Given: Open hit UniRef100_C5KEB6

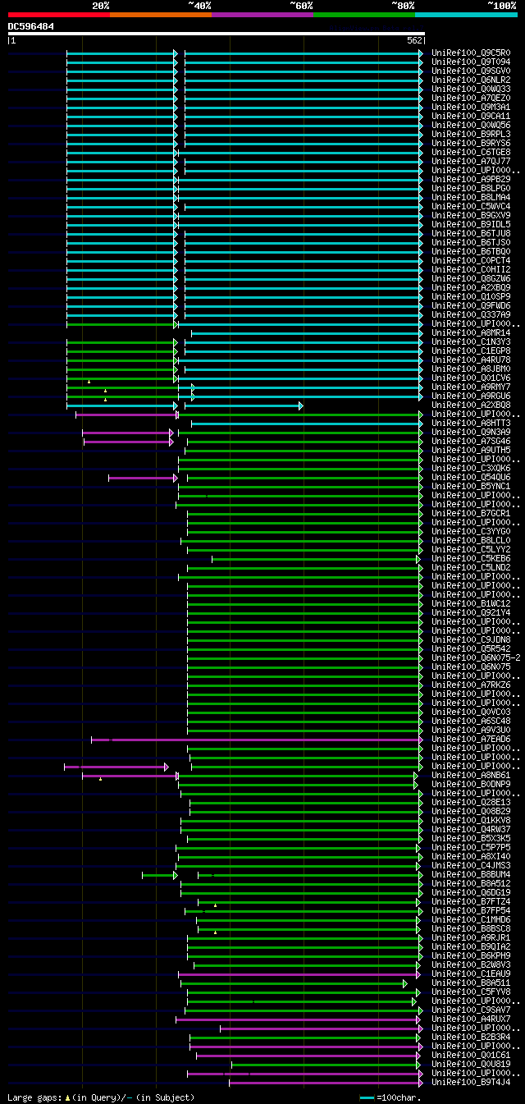Looking at the screenshot, I should [x=471, y=558].
